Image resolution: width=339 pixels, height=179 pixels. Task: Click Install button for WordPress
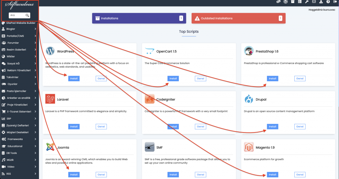73,79
